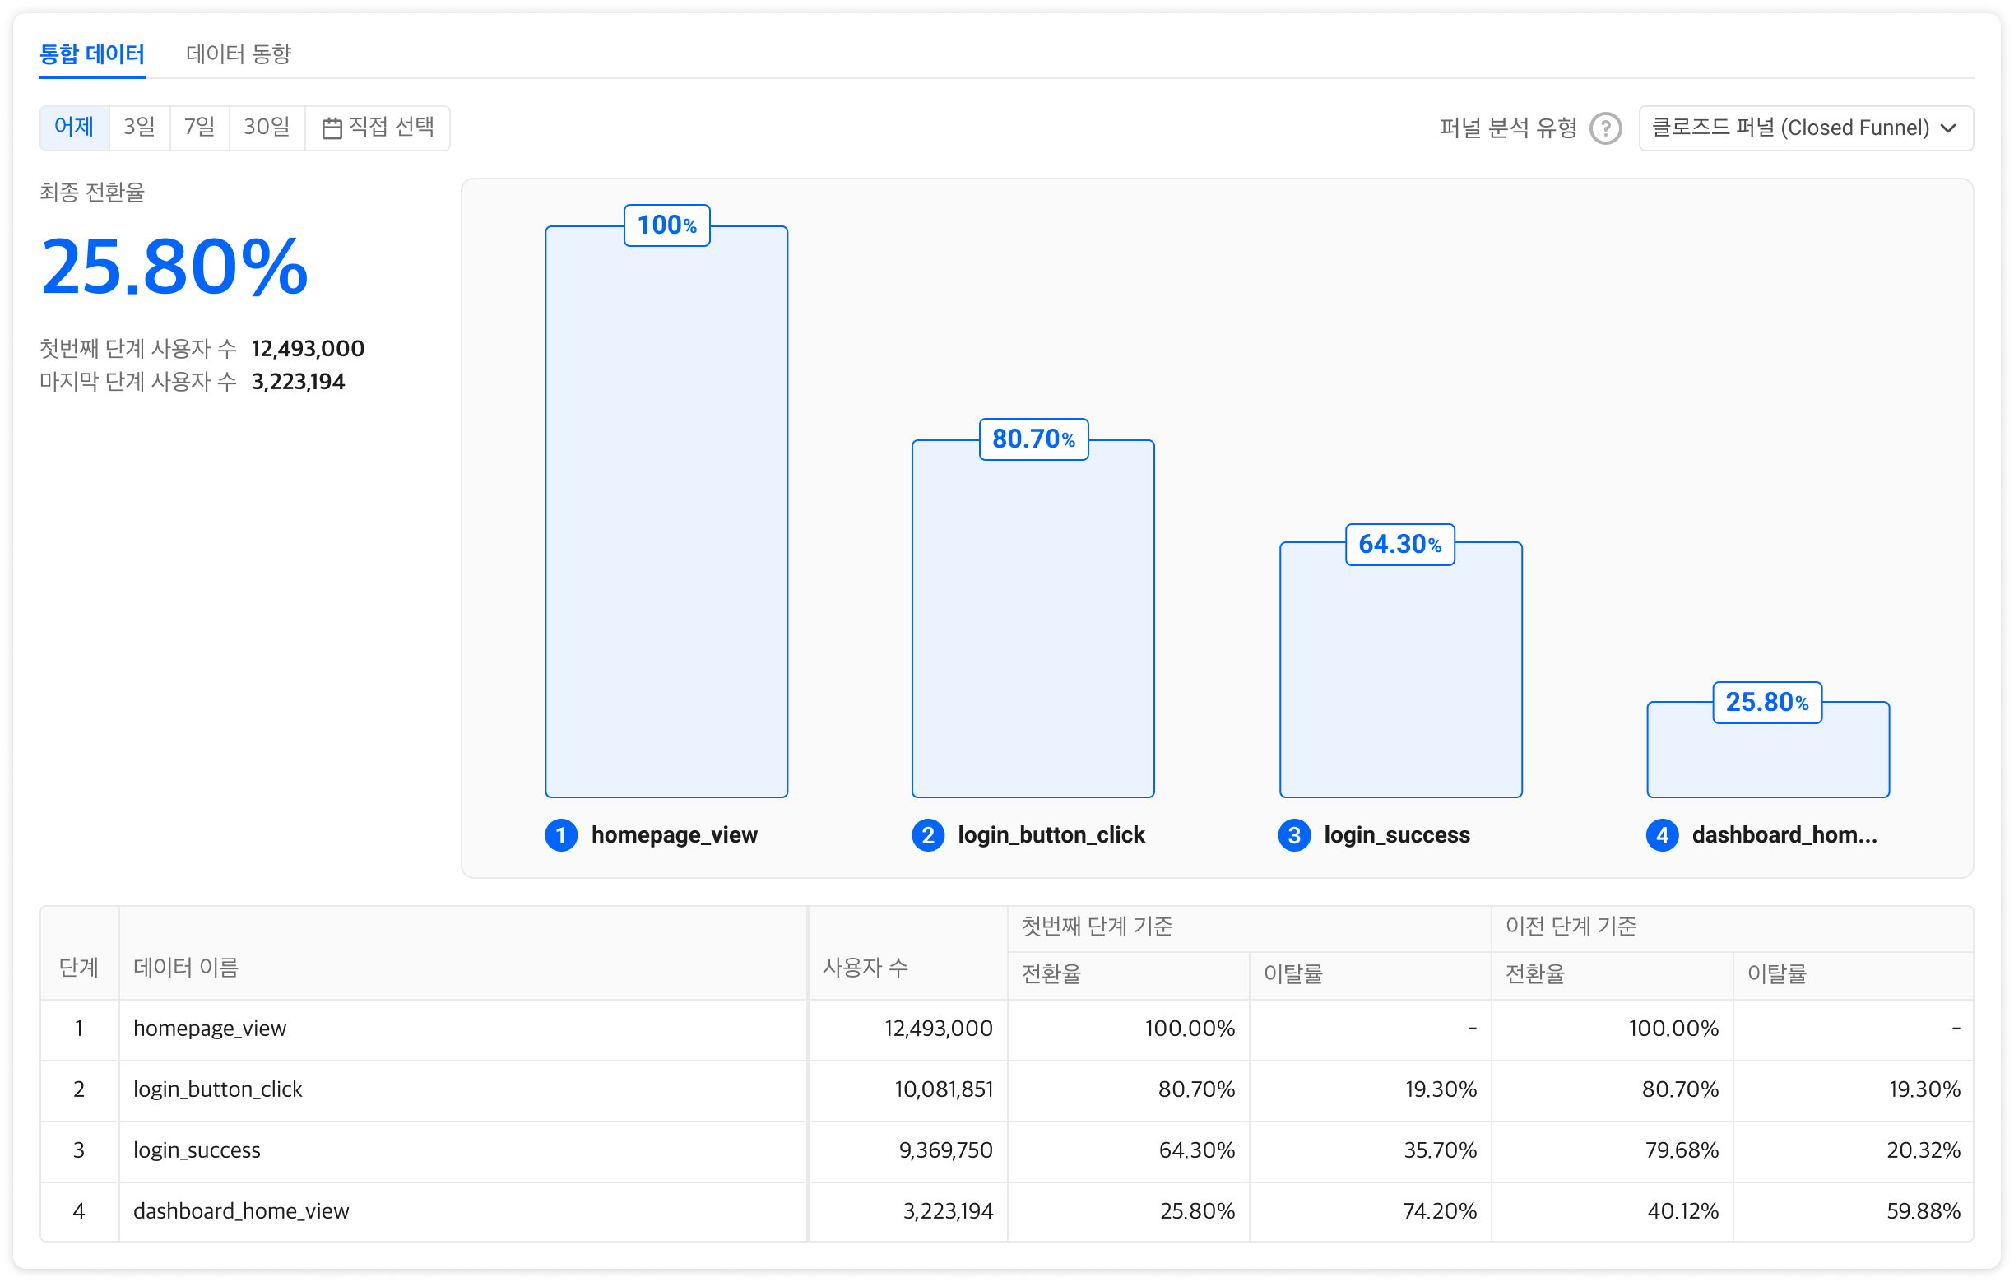Viewport: 2014px width, 1282px height.
Task: Click step 4 circle badge for dashboard_home
Action: tap(1662, 834)
